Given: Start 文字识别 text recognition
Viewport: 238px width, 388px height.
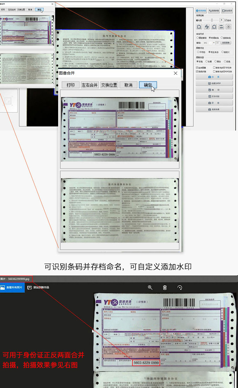Looking at the screenshot, I should tap(214, 96).
